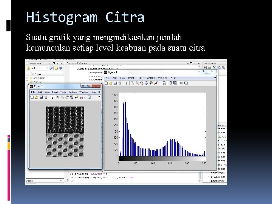Click search magnifier icon in Current Folder

(51, 68)
